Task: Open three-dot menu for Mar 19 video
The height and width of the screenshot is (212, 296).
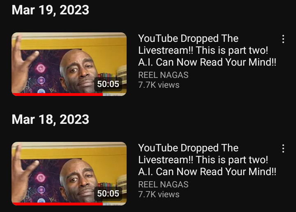Action: click(x=283, y=39)
